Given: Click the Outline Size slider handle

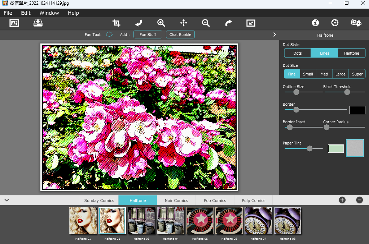Looking at the screenshot, I should [296, 92].
